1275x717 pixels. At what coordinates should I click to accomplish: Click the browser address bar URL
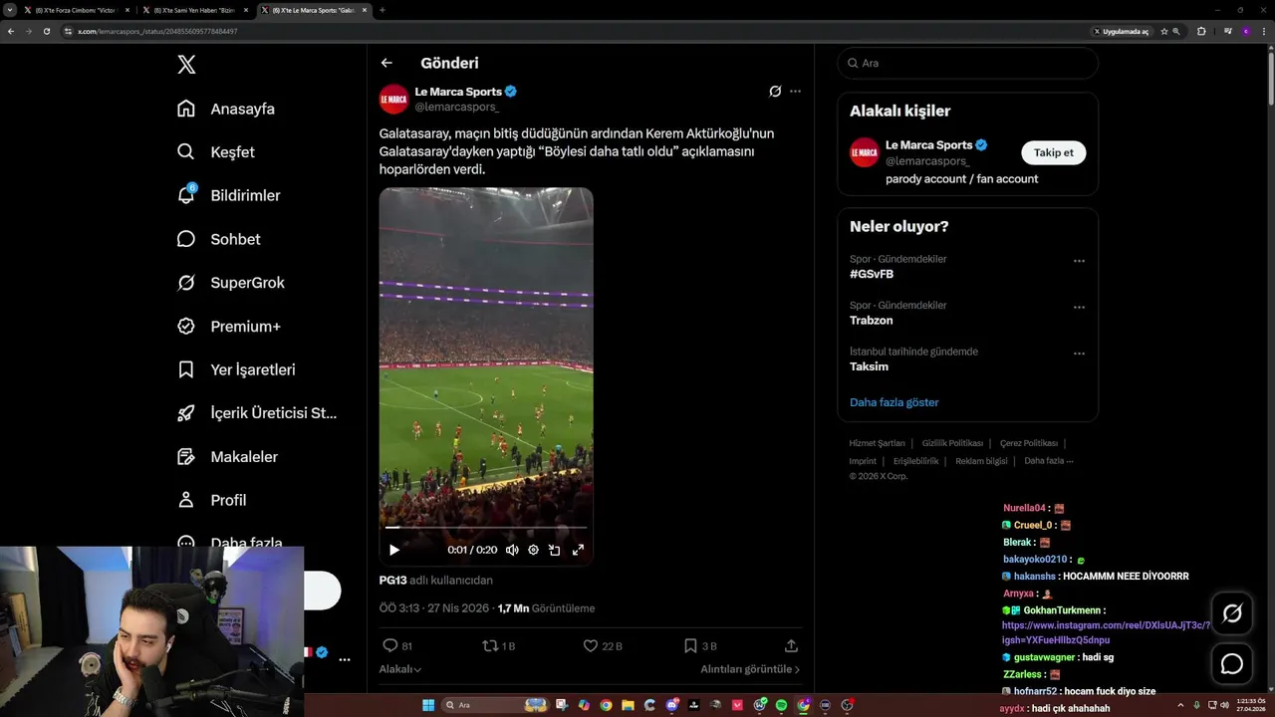pos(157,31)
